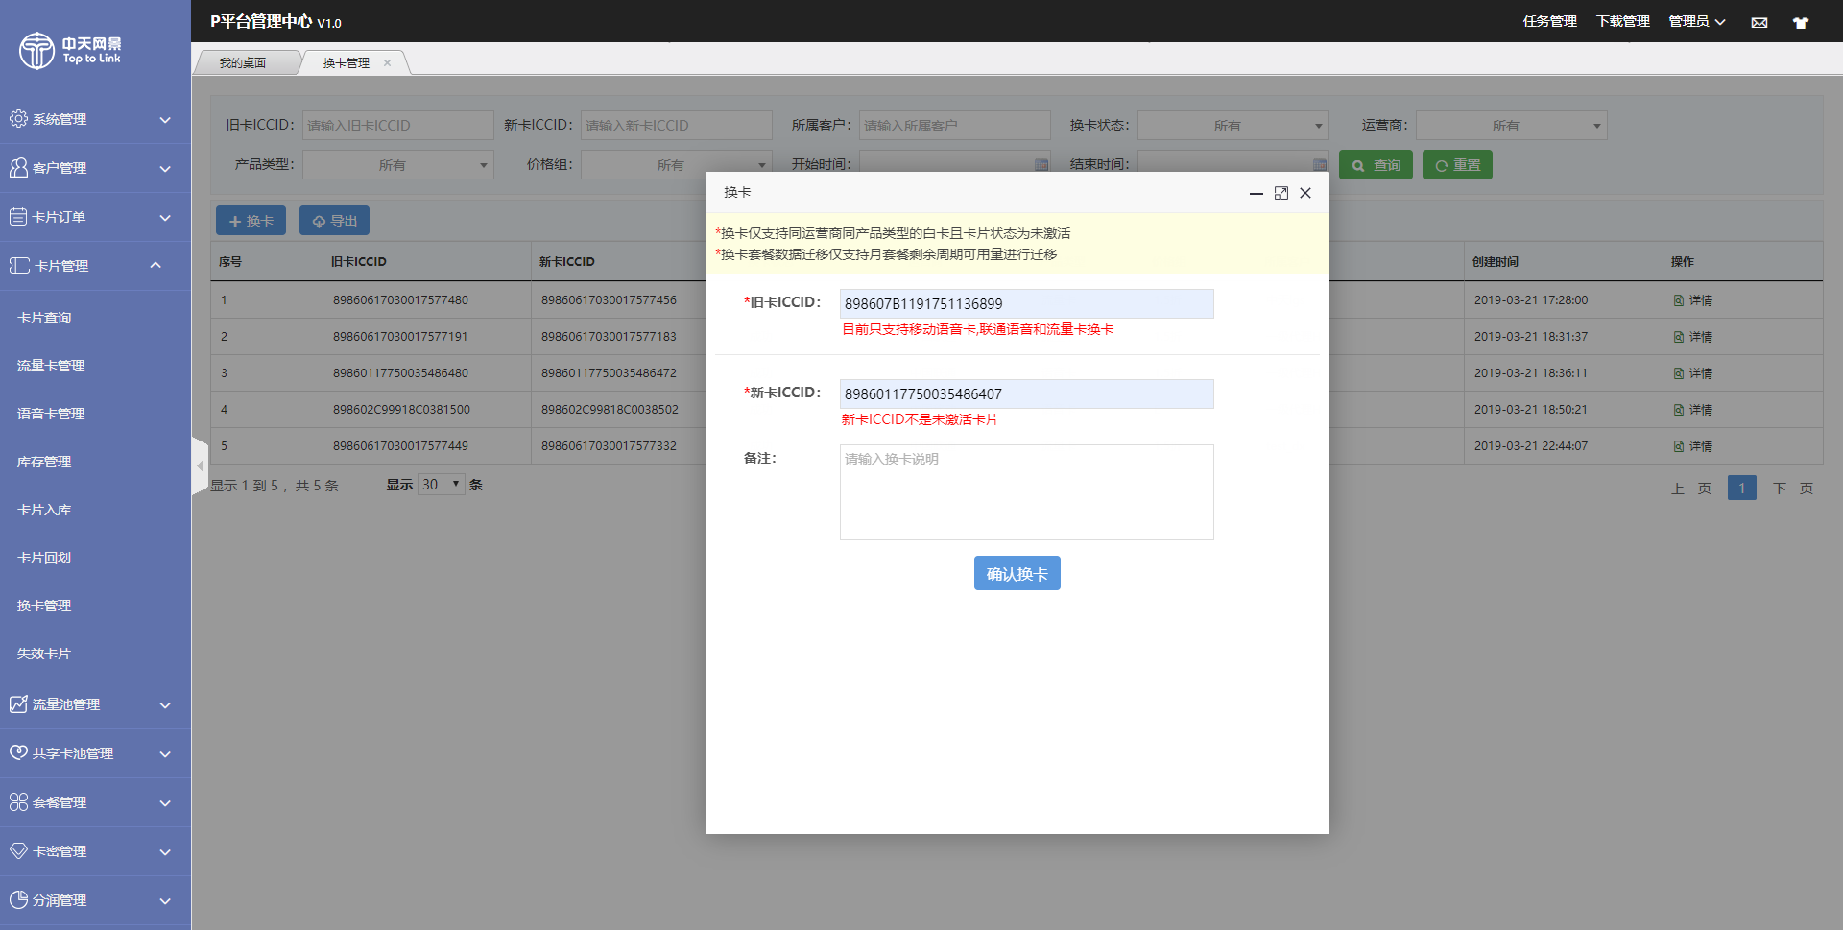Open the 运营商 dropdown
1843x930 pixels.
pos(1512,126)
